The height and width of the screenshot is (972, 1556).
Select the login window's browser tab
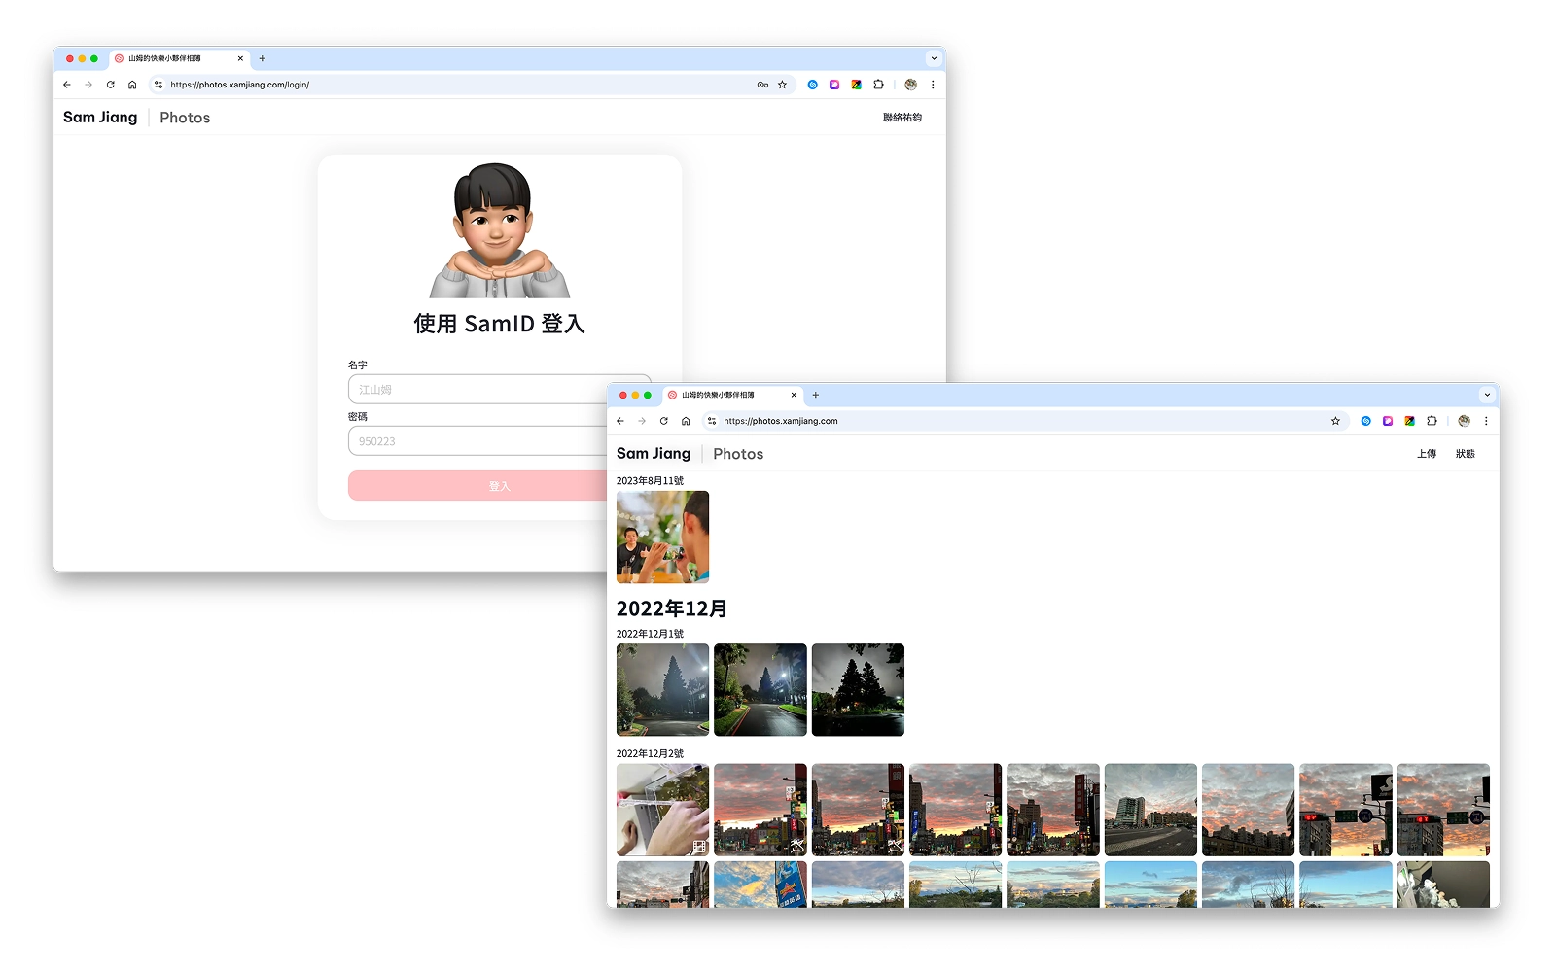[180, 58]
